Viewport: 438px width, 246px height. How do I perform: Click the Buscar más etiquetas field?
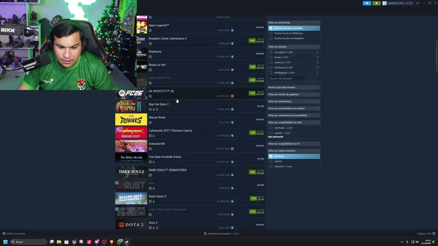pos(287,79)
